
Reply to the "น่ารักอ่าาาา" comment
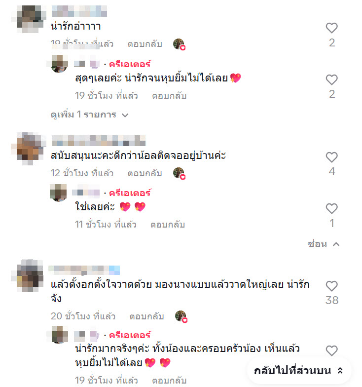[x=145, y=44]
